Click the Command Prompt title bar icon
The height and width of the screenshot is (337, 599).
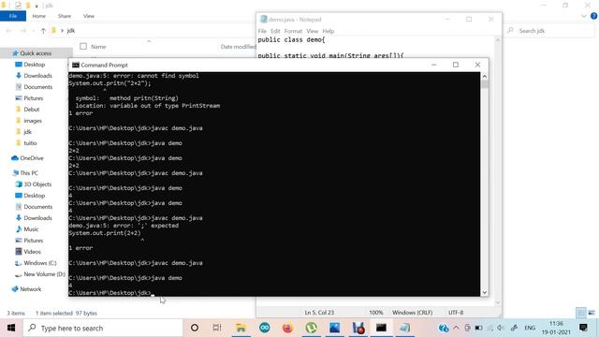(x=76, y=65)
